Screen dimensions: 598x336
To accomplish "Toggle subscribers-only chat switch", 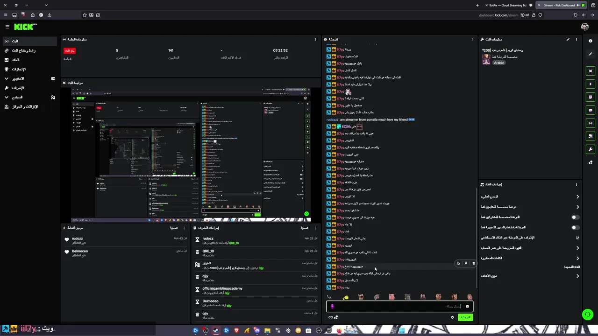I will (x=575, y=217).
